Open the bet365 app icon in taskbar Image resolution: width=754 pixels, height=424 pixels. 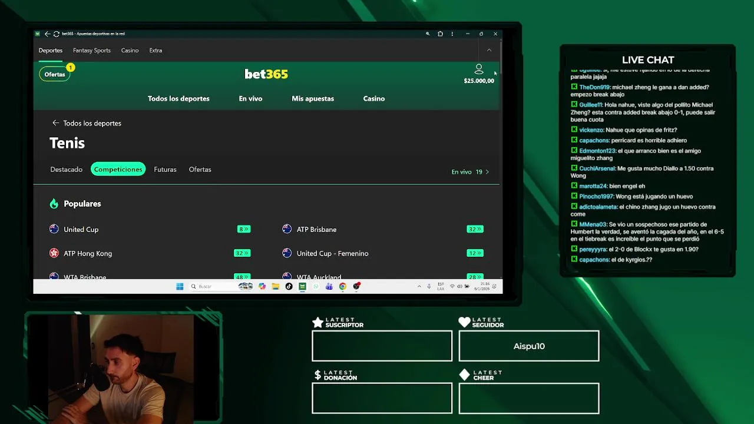pyautogui.click(x=302, y=286)
